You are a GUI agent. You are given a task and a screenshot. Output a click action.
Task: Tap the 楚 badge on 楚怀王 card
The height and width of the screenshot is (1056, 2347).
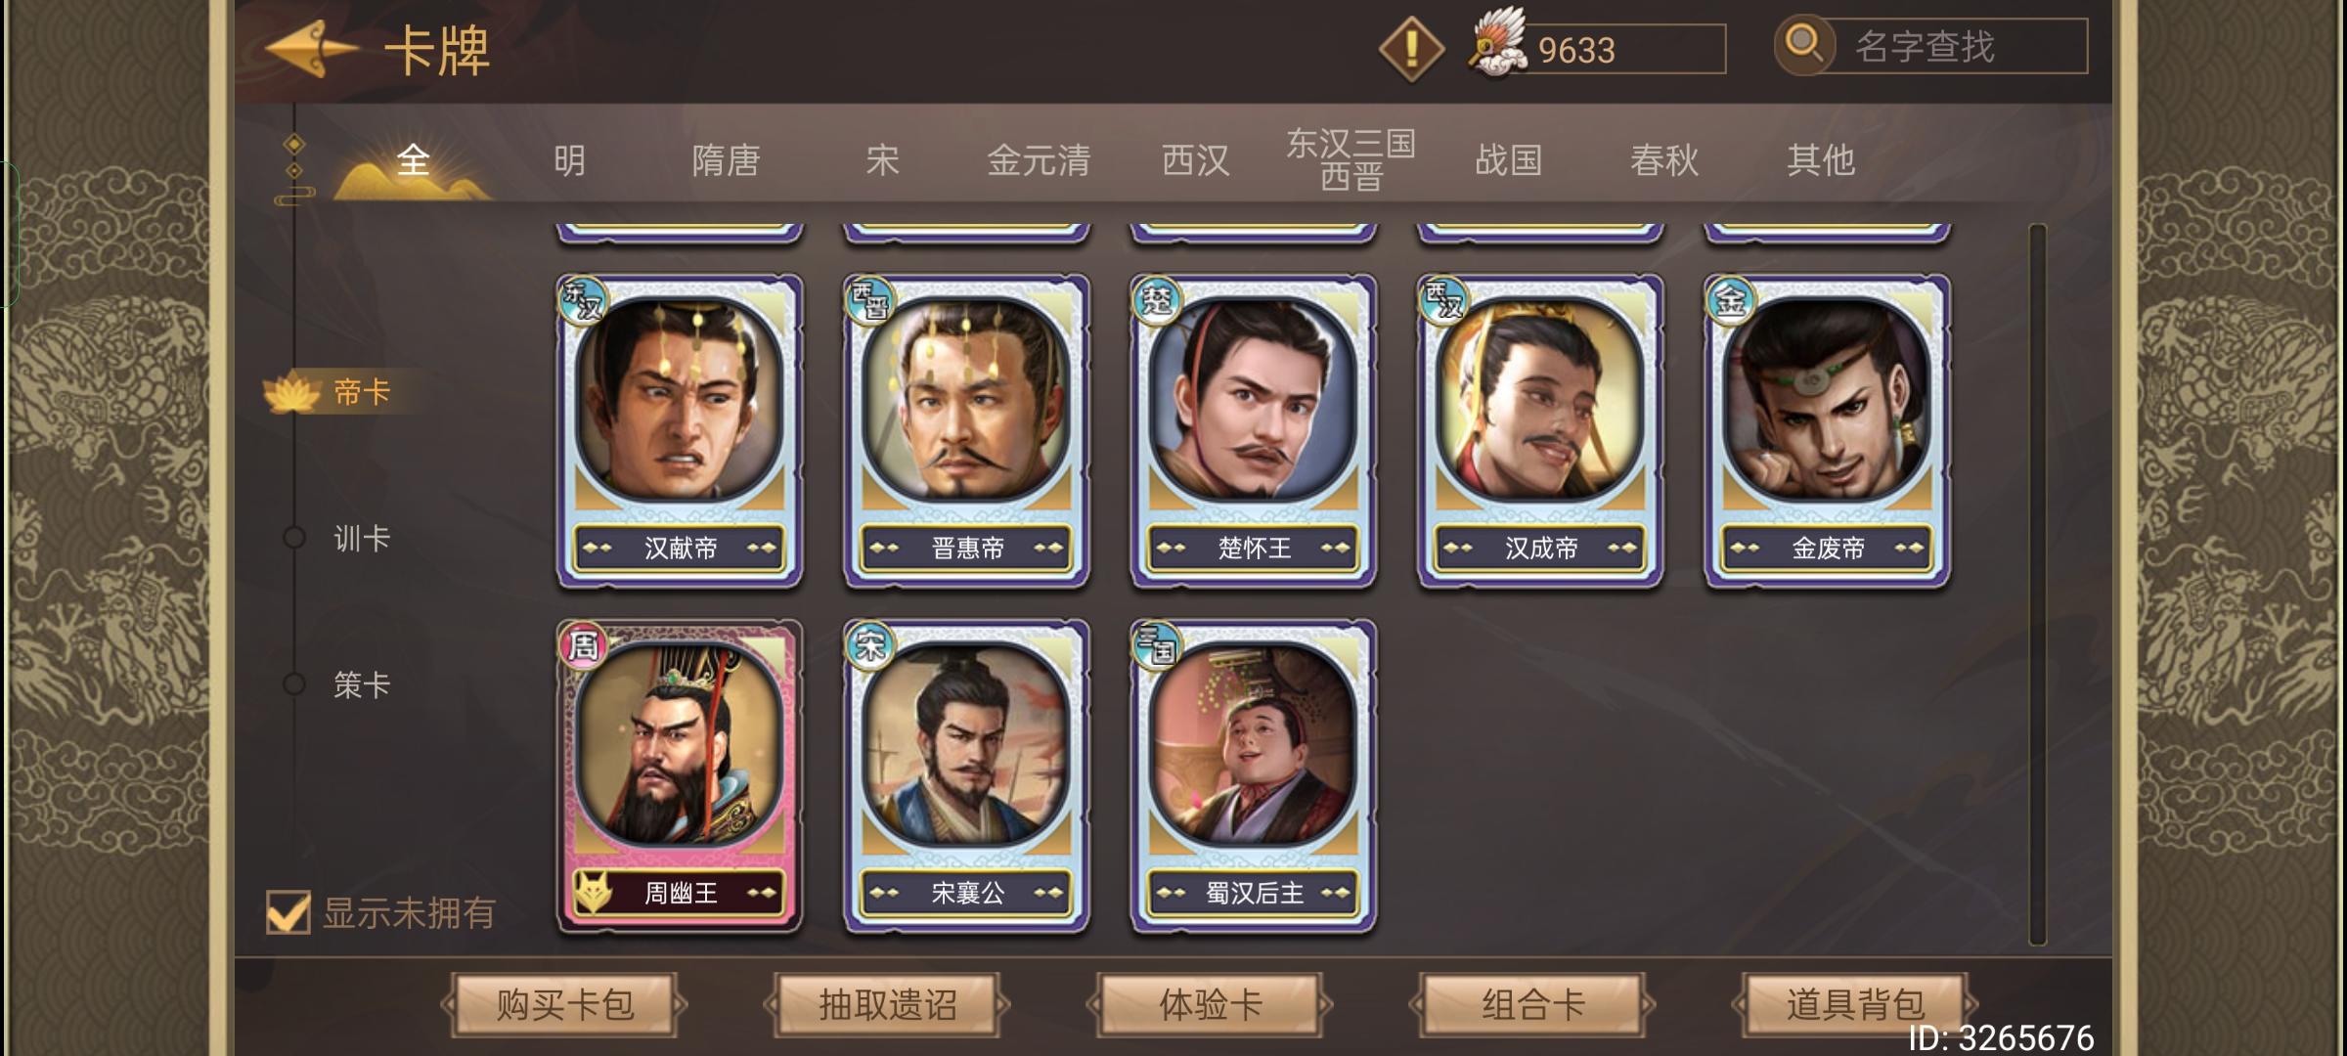coord(1156,300)
